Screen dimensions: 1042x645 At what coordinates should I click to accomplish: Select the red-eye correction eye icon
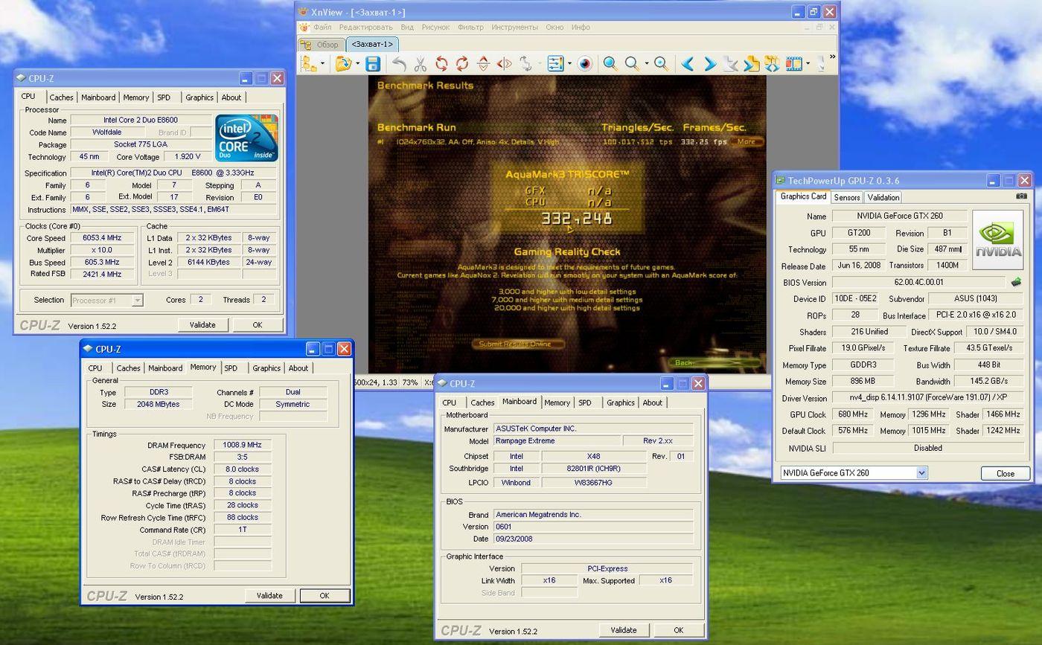585,64
